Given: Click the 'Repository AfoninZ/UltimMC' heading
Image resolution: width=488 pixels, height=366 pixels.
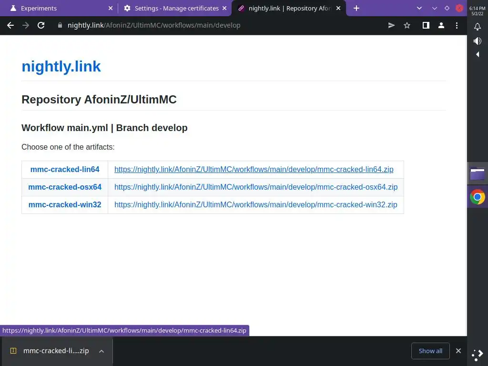Looking at the screenshot, I should pos(99,100).
